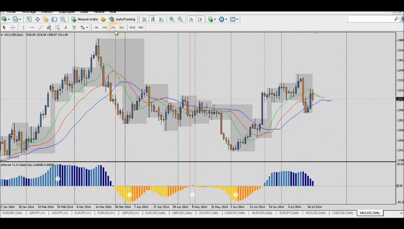
Task: Switch to USDCHF,Daily chart tab
Action: (235, 213)
